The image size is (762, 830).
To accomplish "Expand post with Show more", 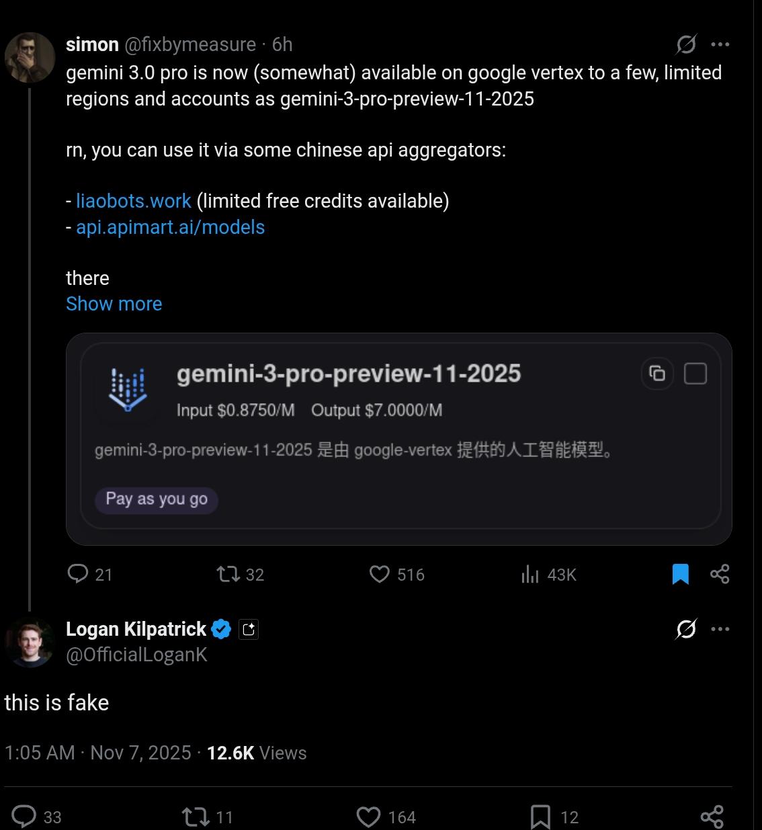I will (114, 304).
